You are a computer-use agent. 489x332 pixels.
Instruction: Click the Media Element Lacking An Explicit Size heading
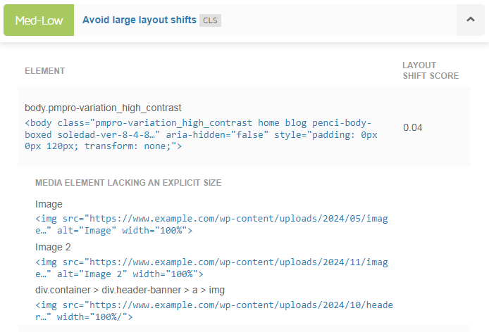coord(128,182)
